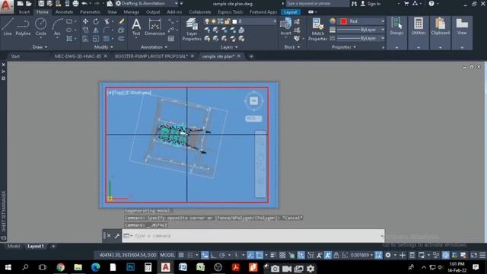
Task: Add a new layout with plus button
Action: click(53, 246)
